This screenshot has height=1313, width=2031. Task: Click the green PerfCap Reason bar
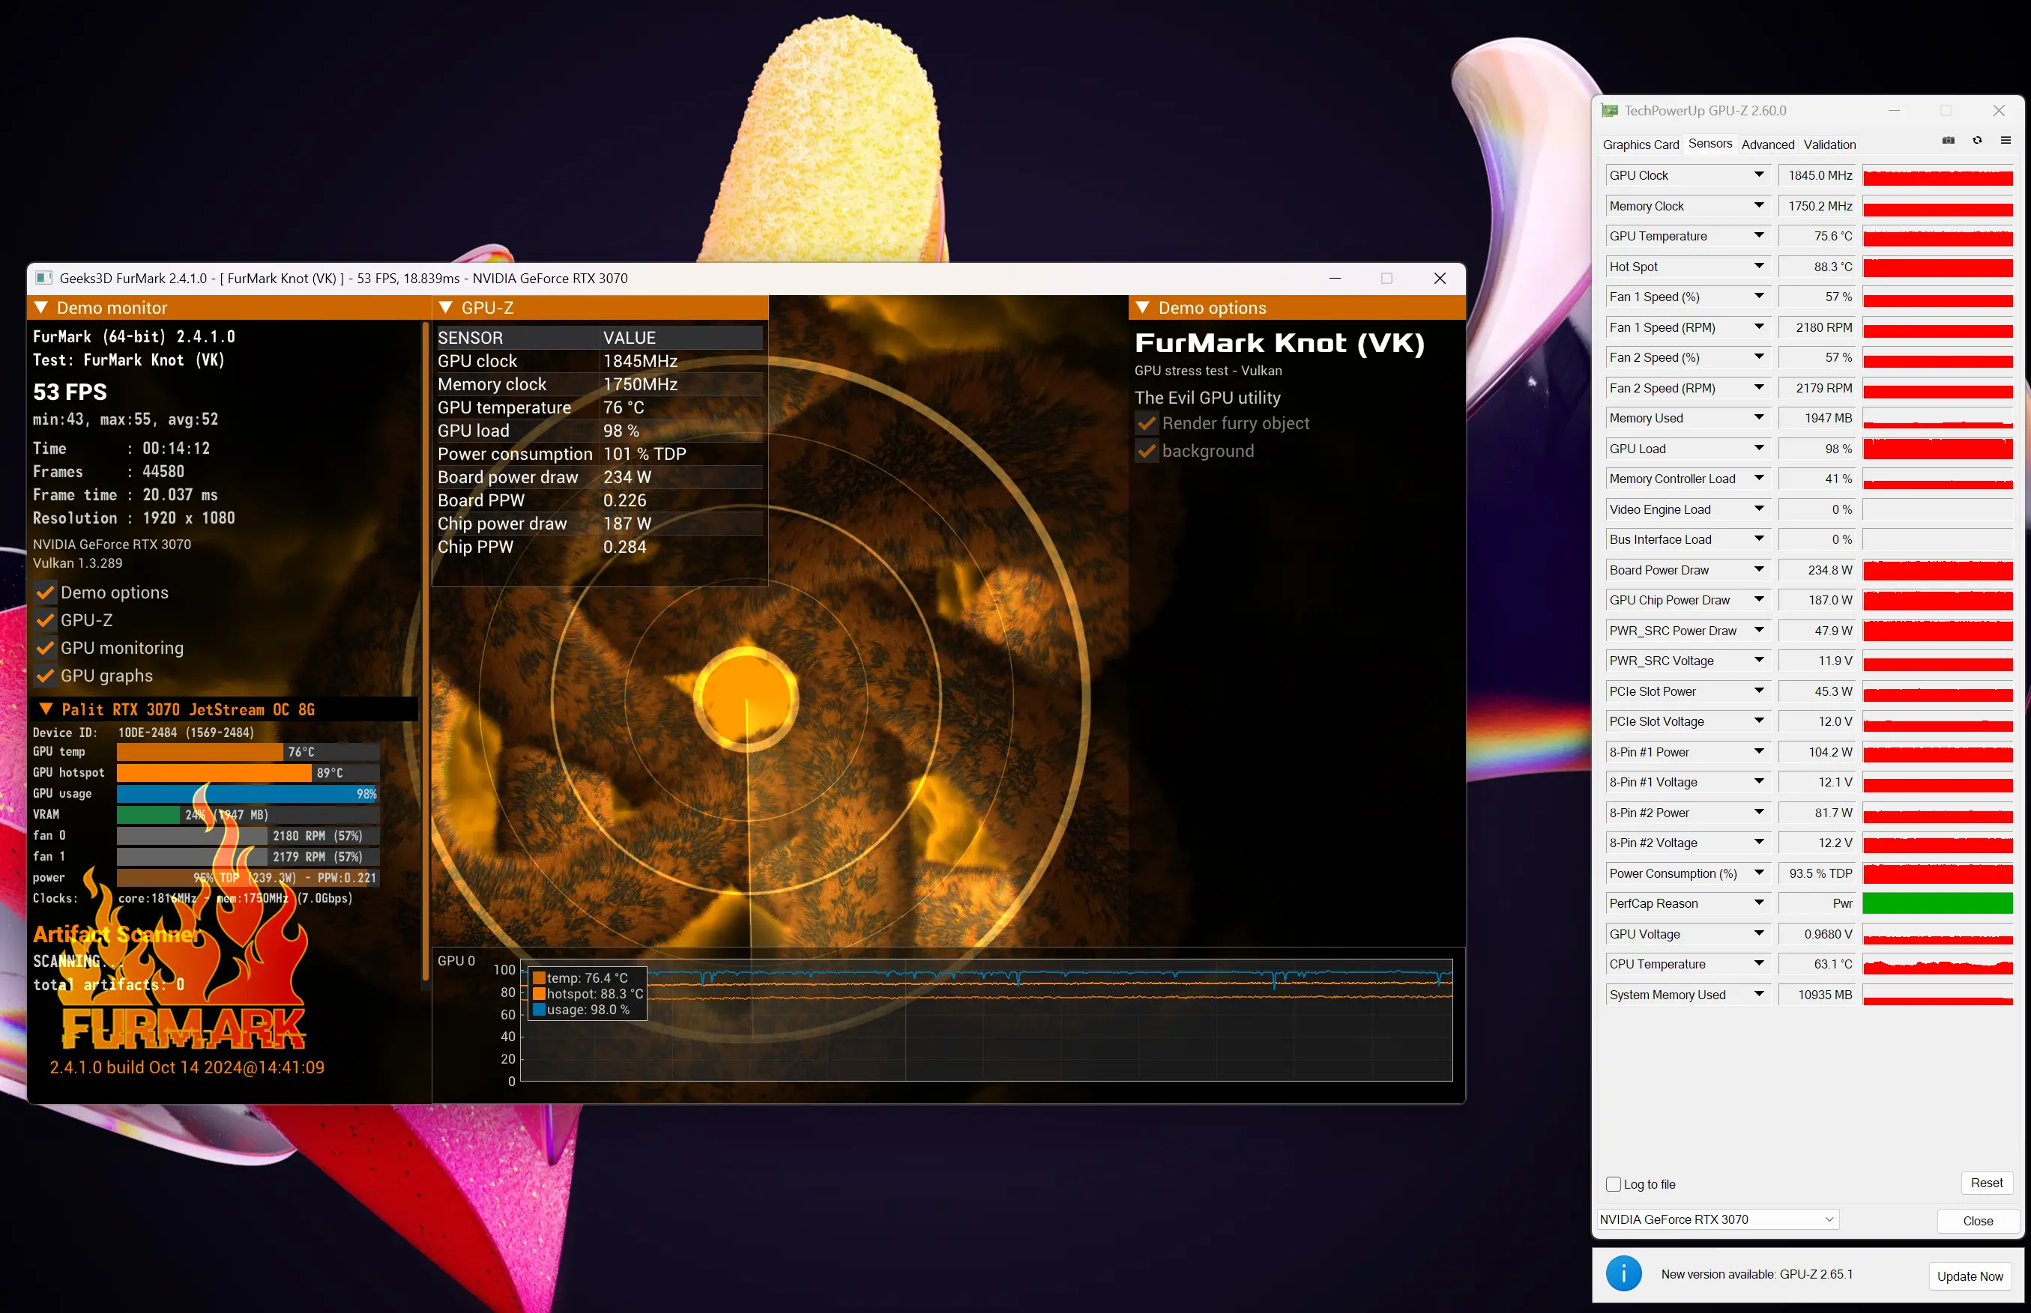(x=1937, y=903)
